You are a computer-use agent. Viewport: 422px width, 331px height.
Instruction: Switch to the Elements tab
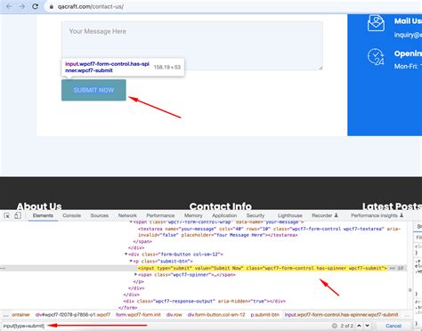(x=43, y=215)
